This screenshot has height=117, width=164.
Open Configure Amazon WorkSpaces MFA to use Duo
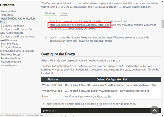[x=17, y=49]
